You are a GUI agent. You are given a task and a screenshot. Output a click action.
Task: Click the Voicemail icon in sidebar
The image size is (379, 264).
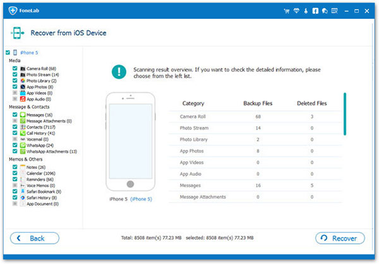pos(23,139)
